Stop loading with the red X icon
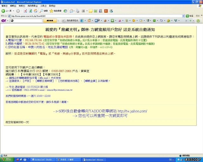 pyautogui.click(x=25, y=11)
